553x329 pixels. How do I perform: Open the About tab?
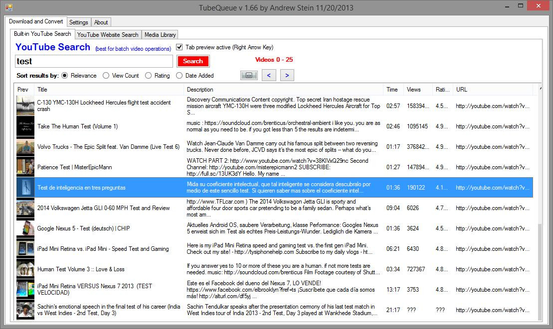101,22
